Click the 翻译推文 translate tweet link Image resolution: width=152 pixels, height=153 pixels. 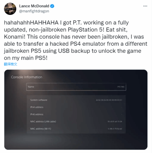coord(11,64)
